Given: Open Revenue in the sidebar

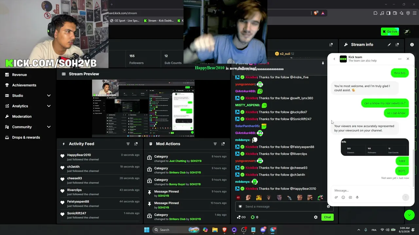Looking at the screenshot, I should [x=19, y=75].
